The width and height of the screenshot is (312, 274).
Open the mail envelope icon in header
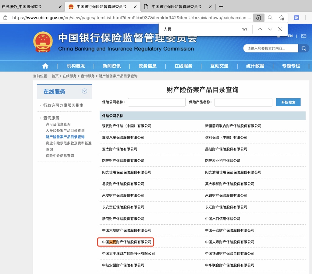[304, 36]
